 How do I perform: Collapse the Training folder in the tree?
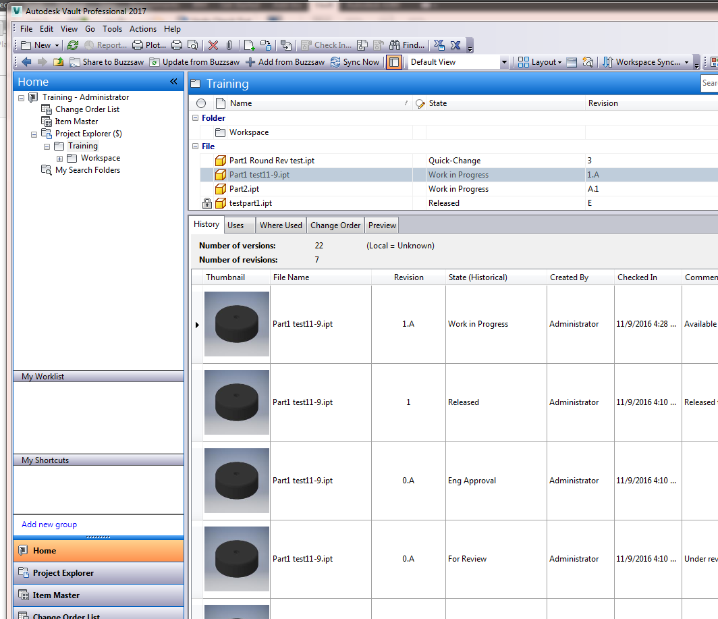coord(47,145)
